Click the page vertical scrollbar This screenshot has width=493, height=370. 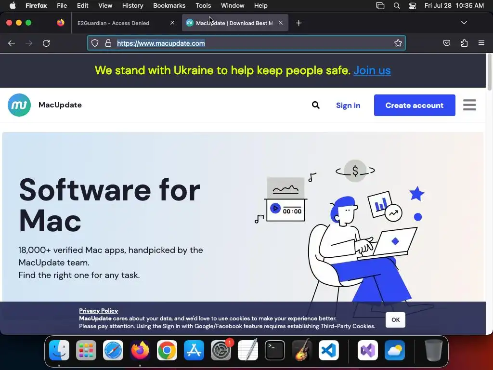pos(489,72)
